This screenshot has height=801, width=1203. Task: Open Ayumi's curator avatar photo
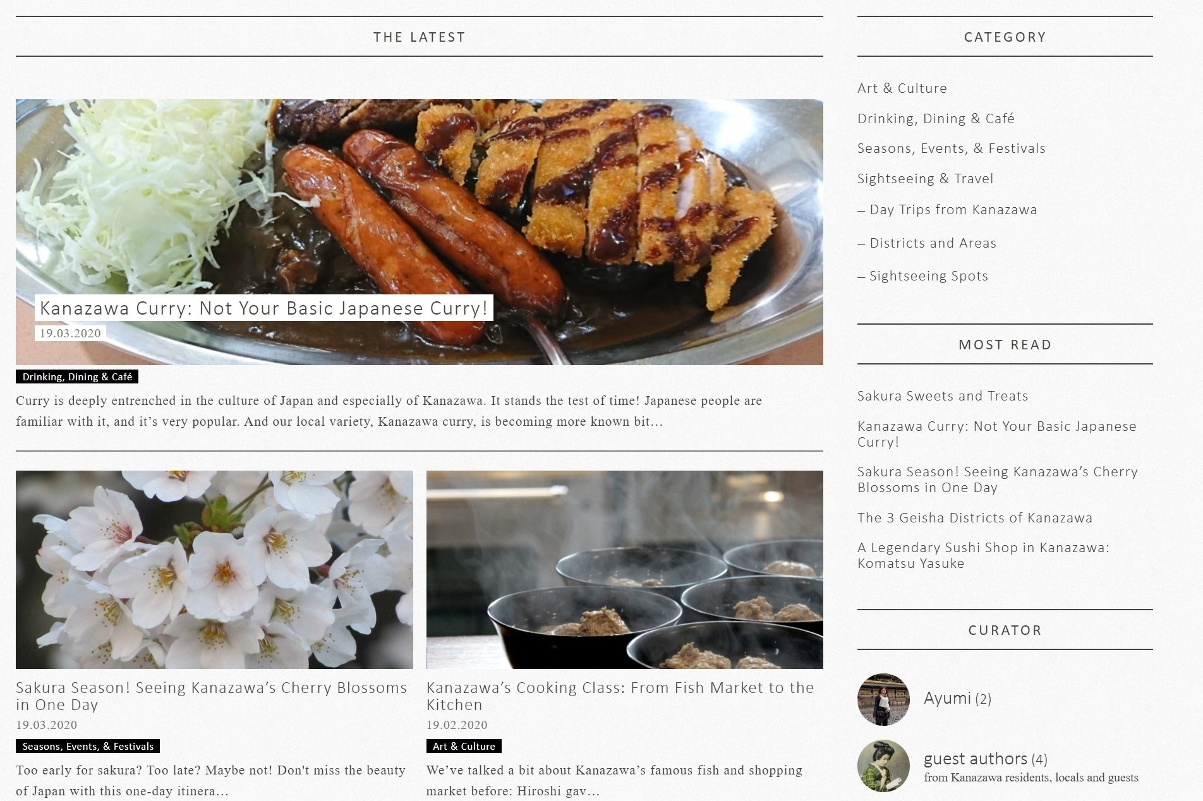883,699
